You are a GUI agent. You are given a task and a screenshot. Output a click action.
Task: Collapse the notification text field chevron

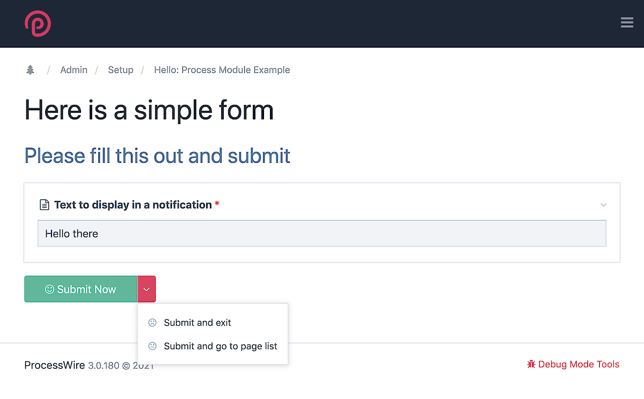point(603,205)
